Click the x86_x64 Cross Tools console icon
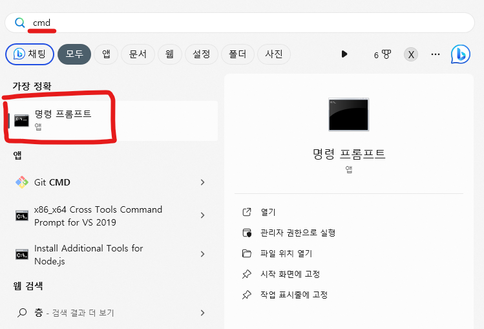 (21, 215)
